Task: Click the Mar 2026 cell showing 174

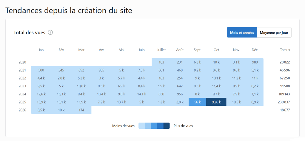Action: (x=81, y=110)
